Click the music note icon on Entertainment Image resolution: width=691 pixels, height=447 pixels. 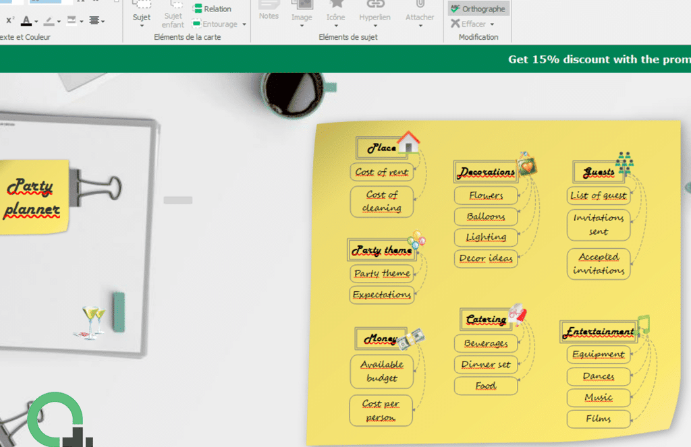point(643,323)
